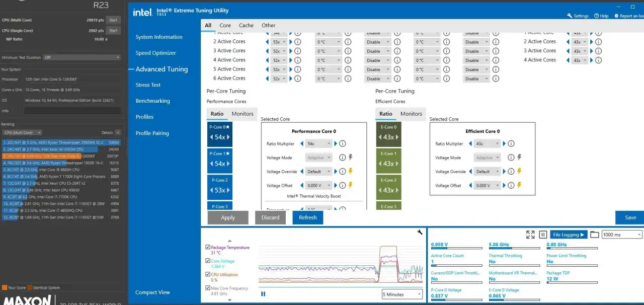Switch to Compact View
The width and height of the screenshot is (644, 305).
click(x=152, y=292)
